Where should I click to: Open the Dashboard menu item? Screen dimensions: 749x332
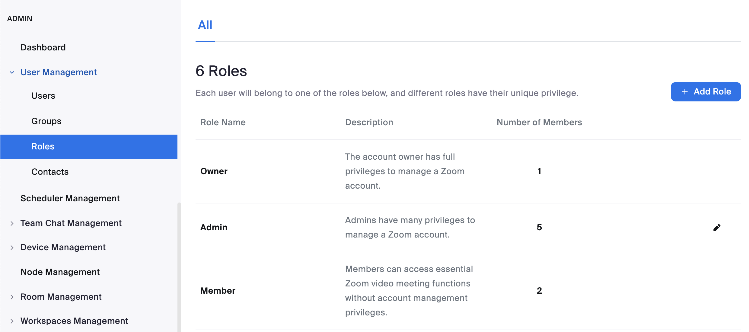43,47
